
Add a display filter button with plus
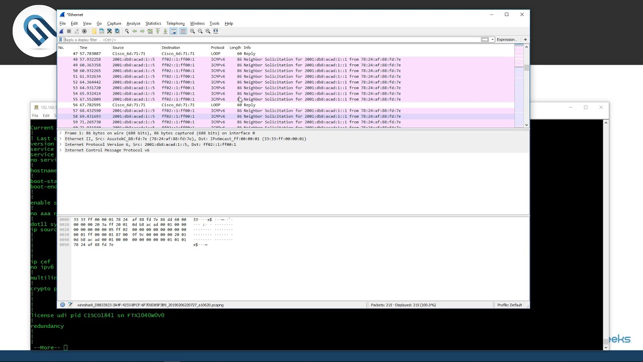click(525, 40)
